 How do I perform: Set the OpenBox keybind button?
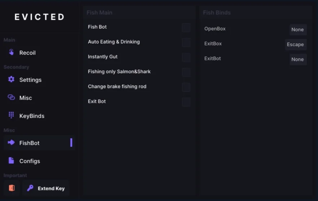coord(297,30)
